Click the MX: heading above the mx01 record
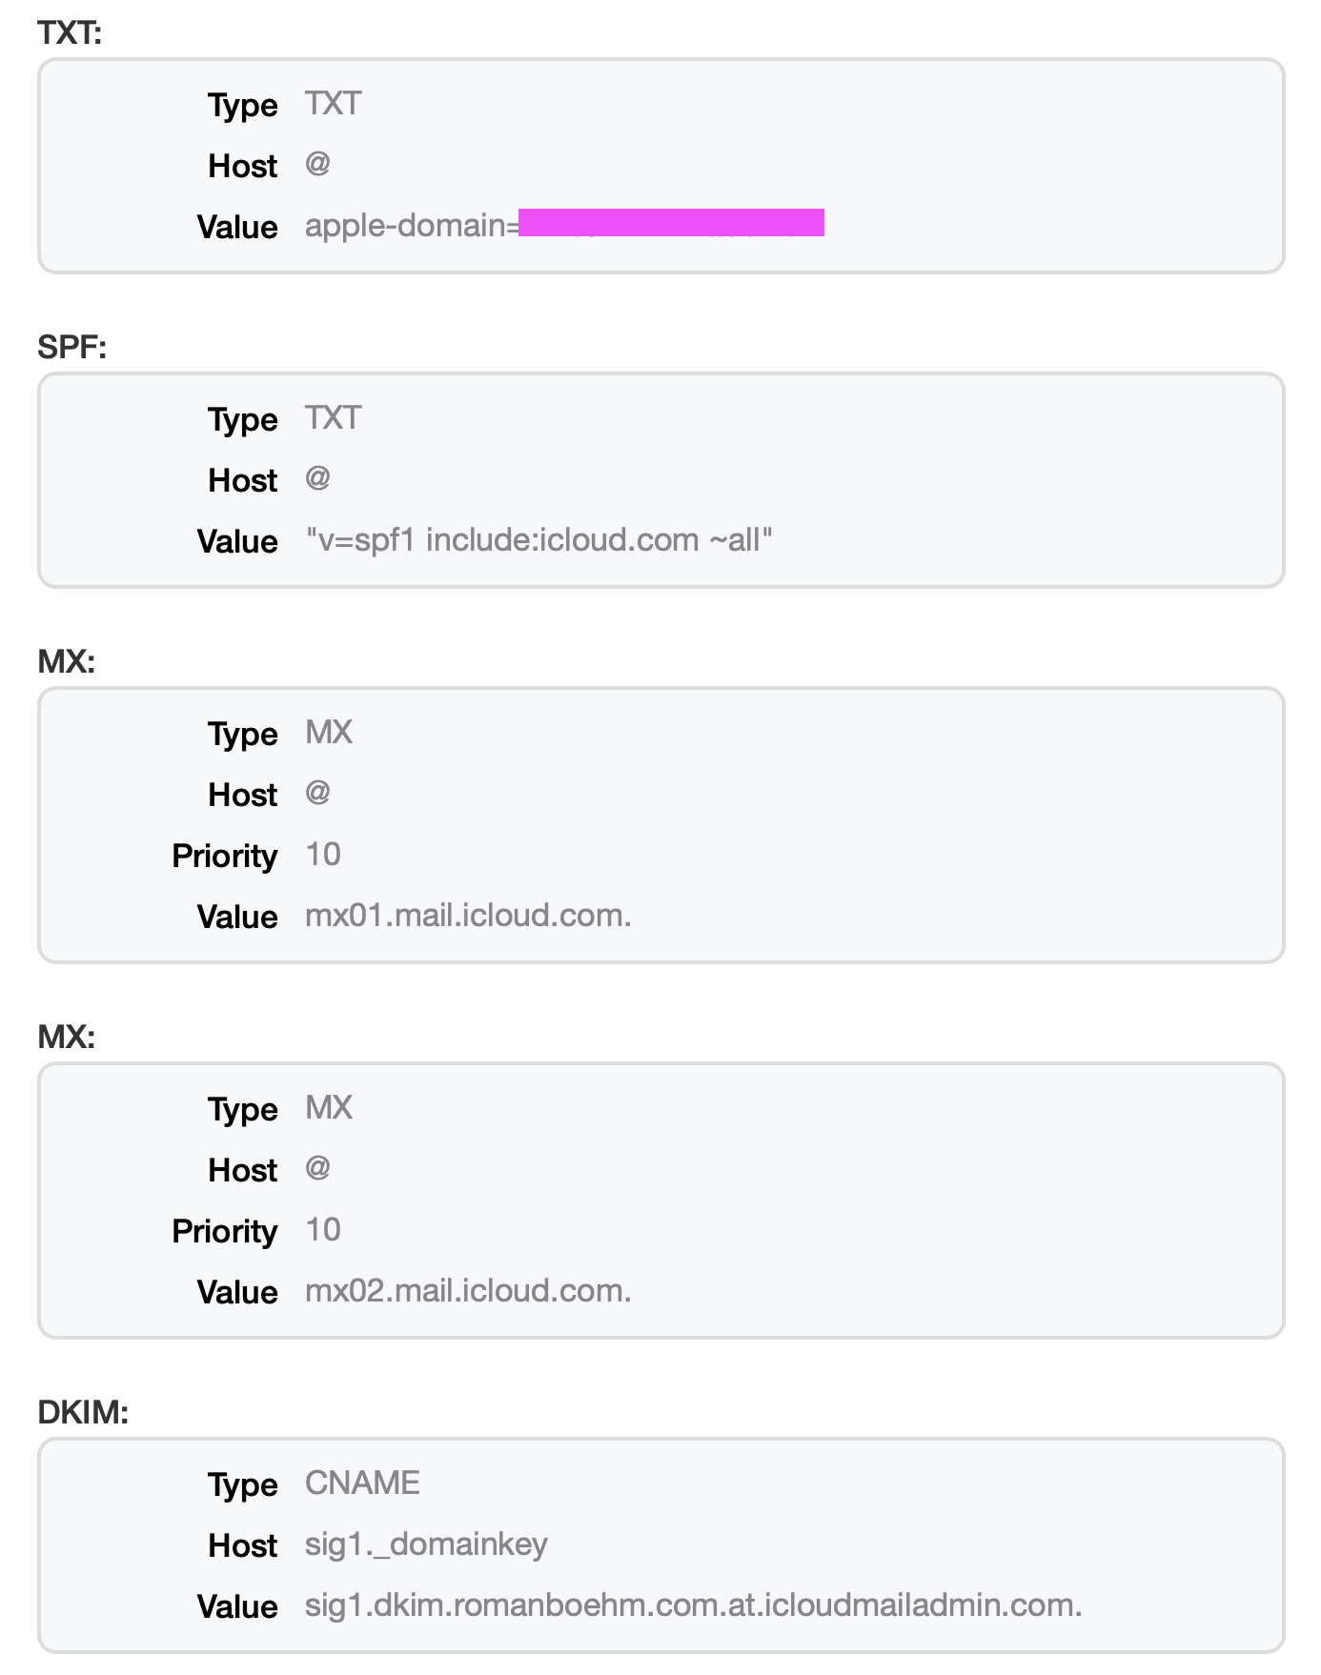The image size is (1321, 1675). 67,661
